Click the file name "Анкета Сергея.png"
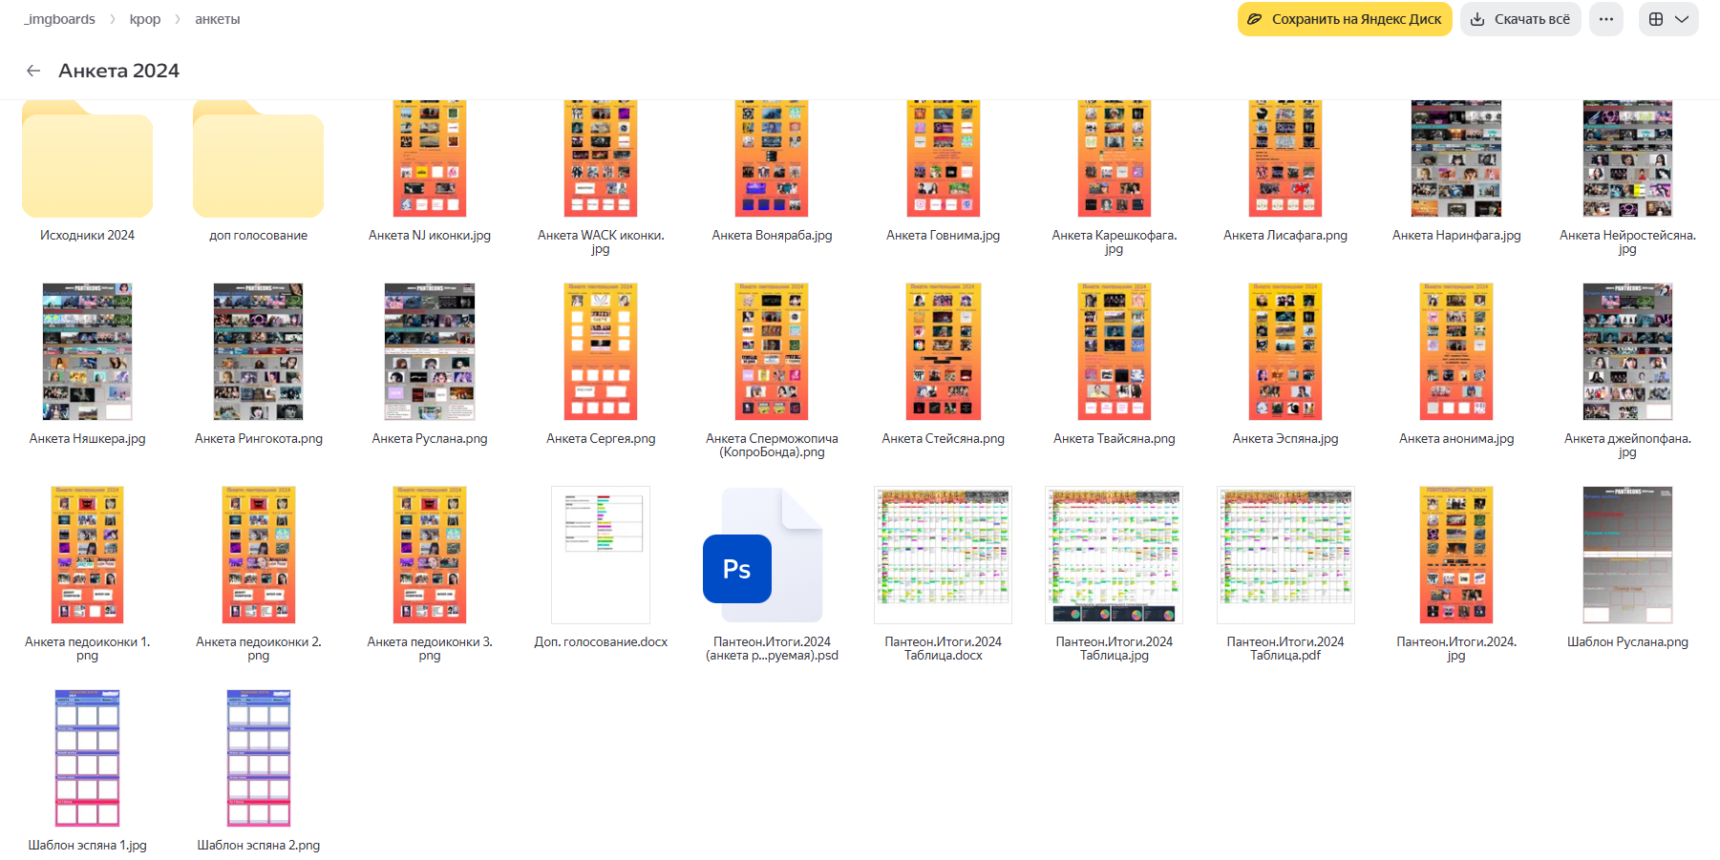Viewport: 1720px width, 860px height. tap(601, 439)
